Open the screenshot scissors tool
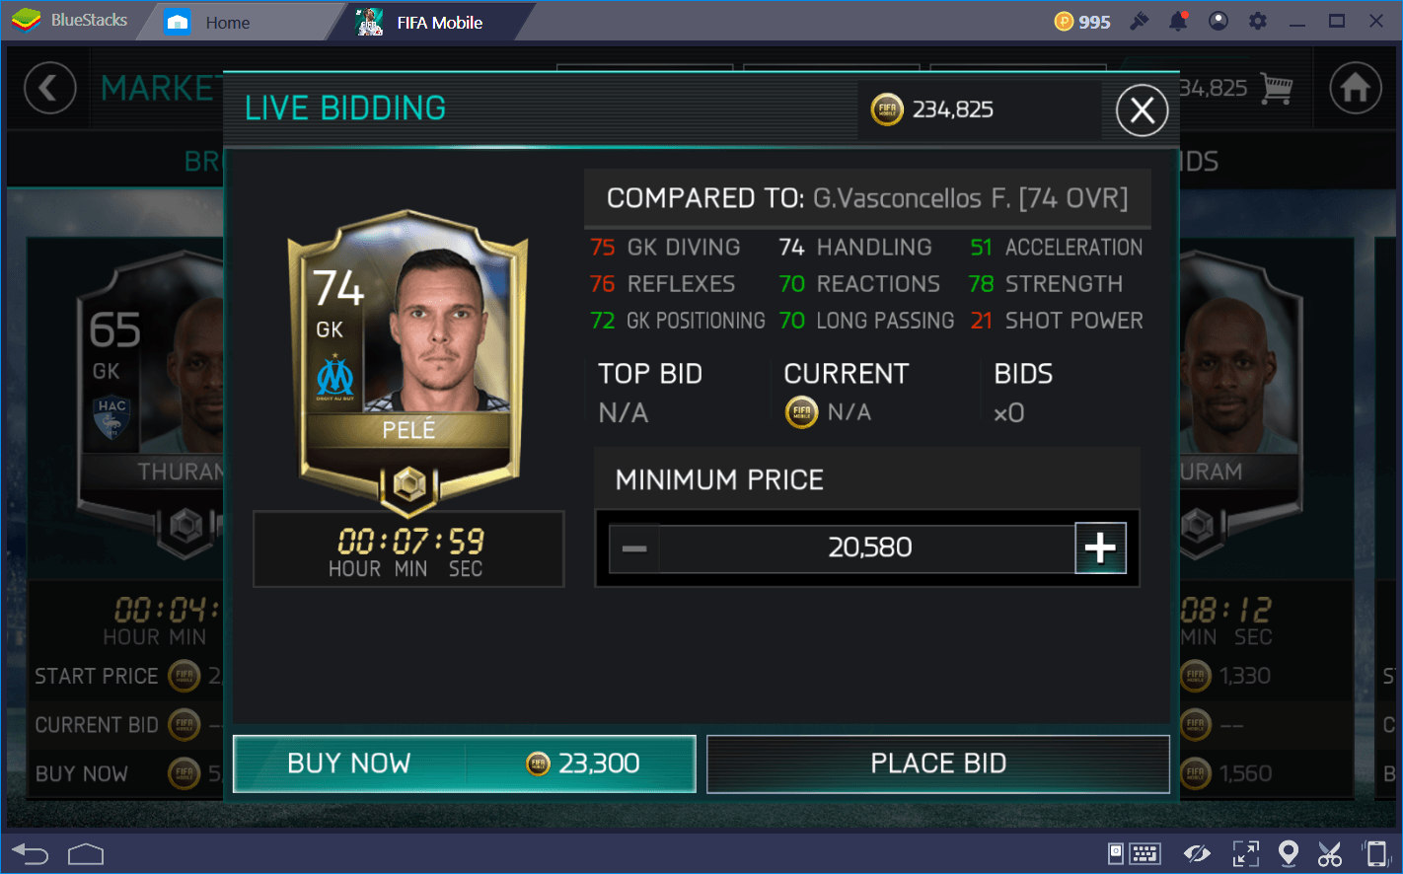This screenshot has height=874, width=1403. click(1330, 853)
